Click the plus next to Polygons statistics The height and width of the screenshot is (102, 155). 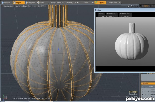142,94
